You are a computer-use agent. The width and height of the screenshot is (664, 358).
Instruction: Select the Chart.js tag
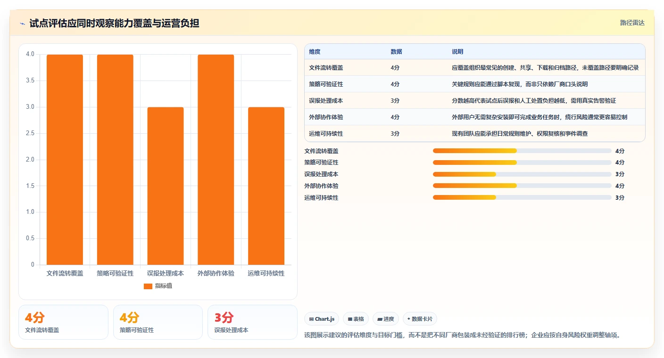pos(322,319)
